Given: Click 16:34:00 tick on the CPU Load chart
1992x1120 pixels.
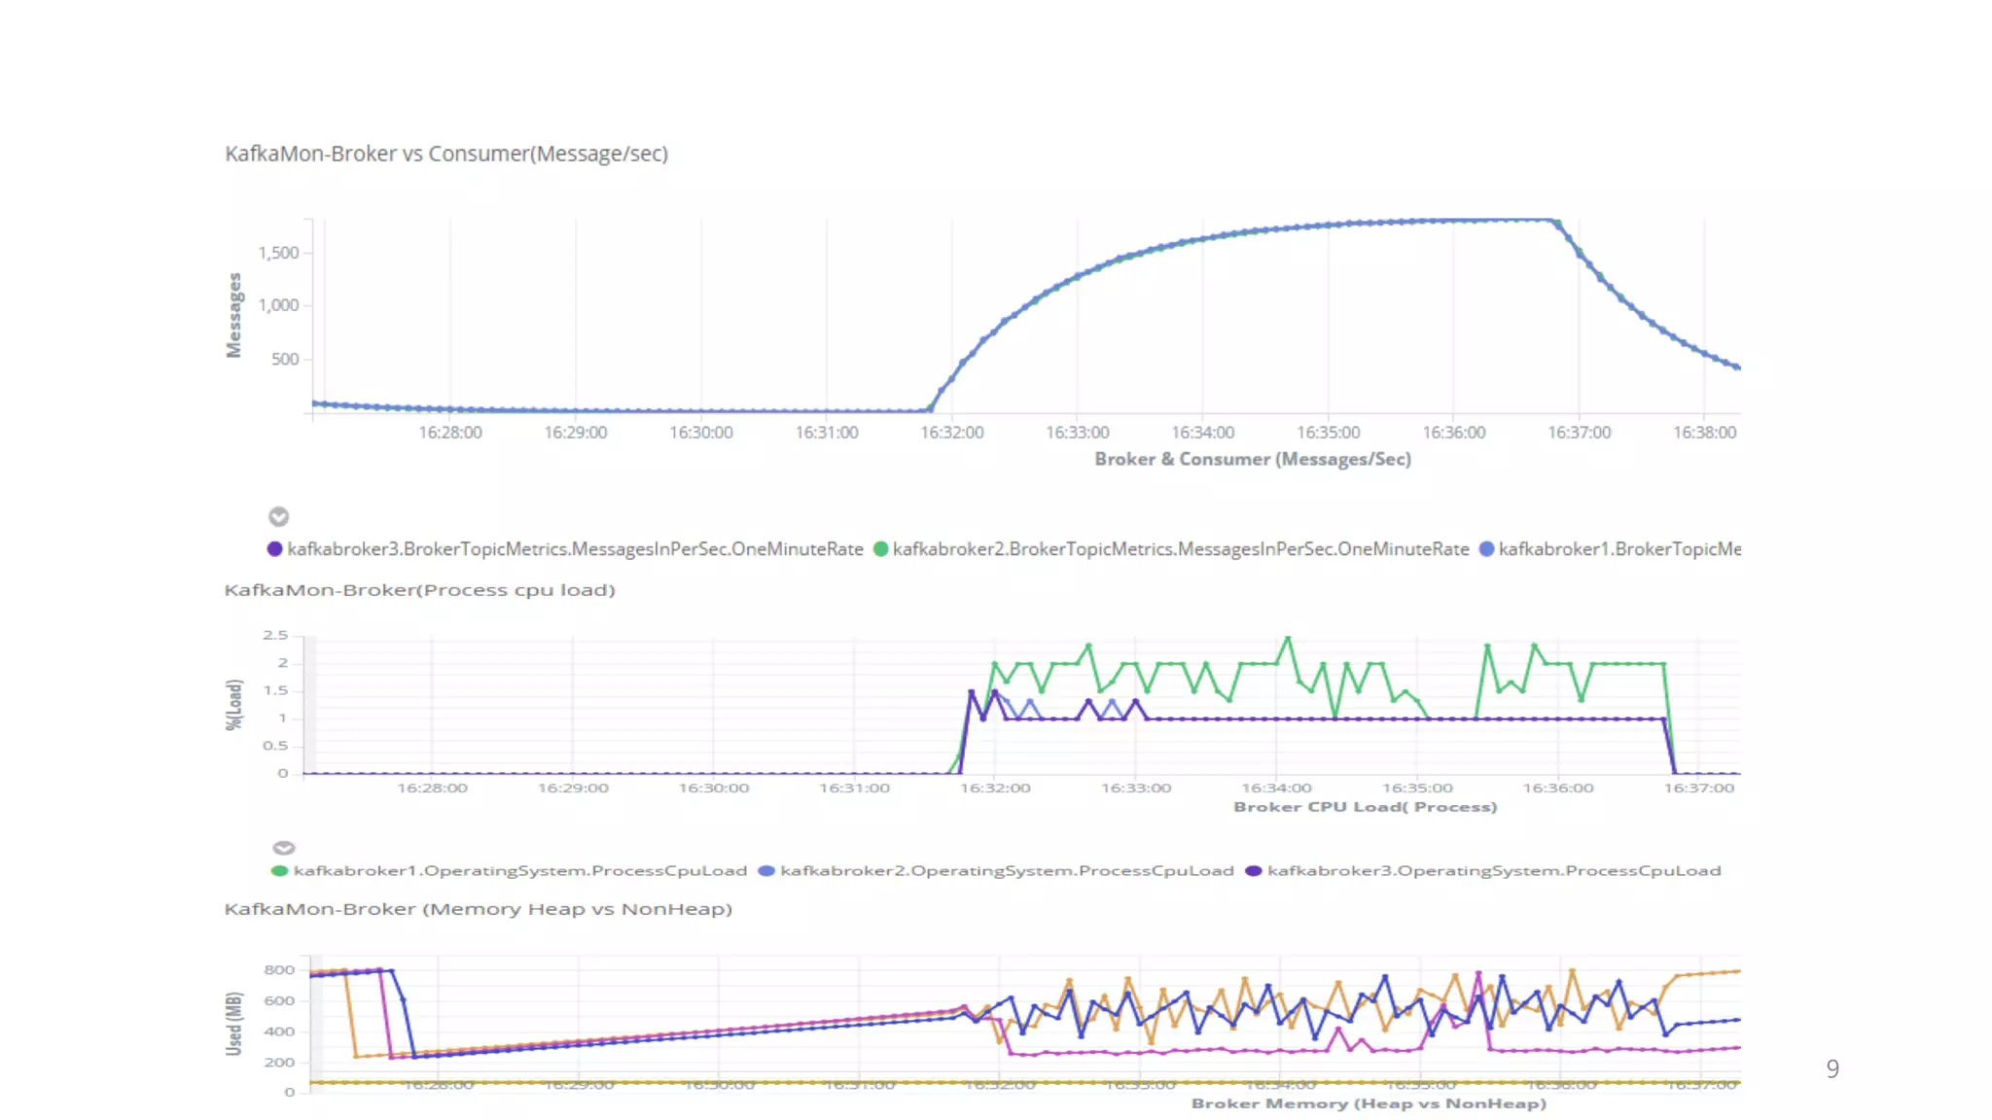Looking at the screenshot, I should tap(1276, 788).
